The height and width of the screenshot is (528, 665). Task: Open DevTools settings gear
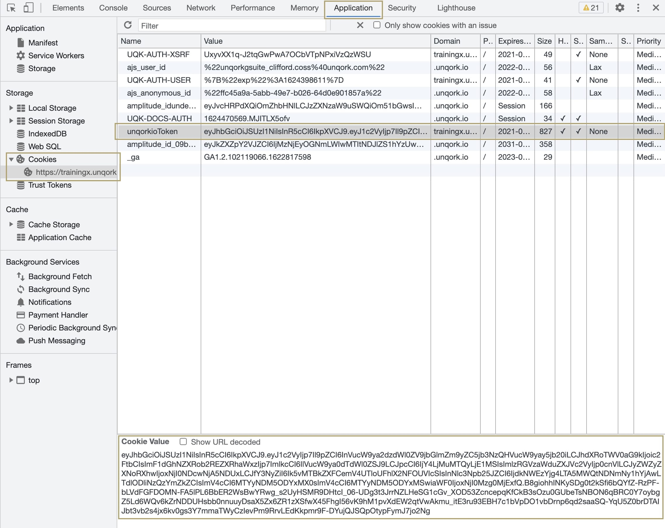point(620,8)
